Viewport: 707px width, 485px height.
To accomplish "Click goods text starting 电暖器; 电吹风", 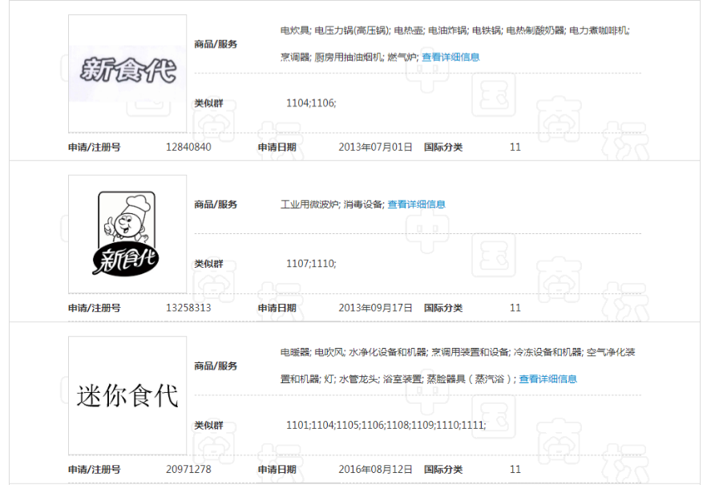I will coord(458,352).
